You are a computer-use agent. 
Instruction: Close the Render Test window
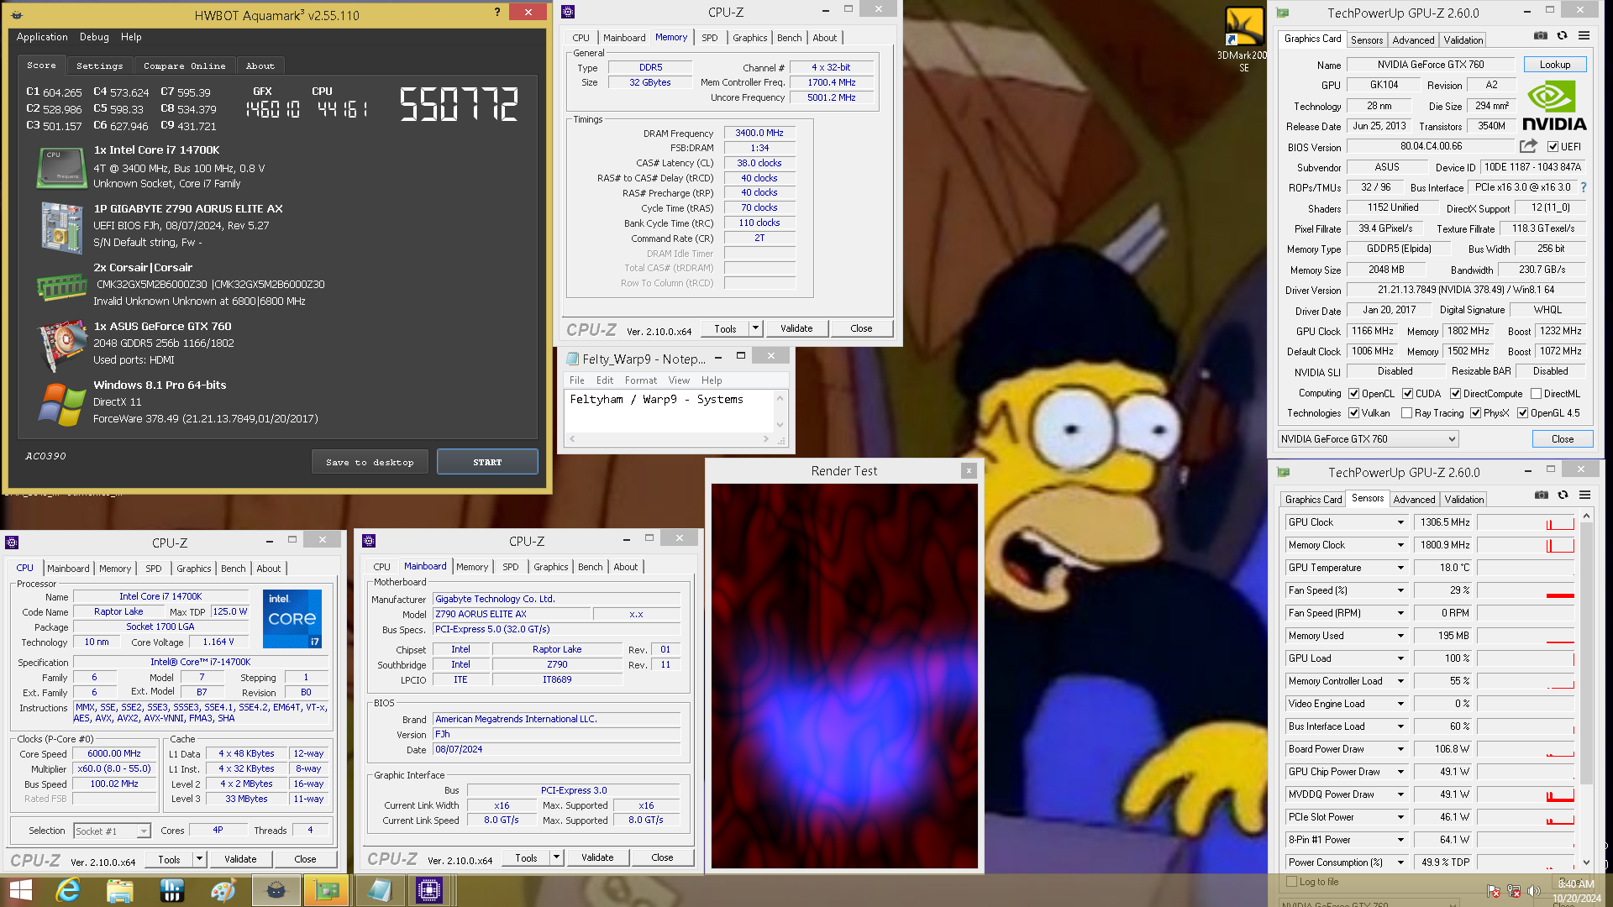point(969,470)
